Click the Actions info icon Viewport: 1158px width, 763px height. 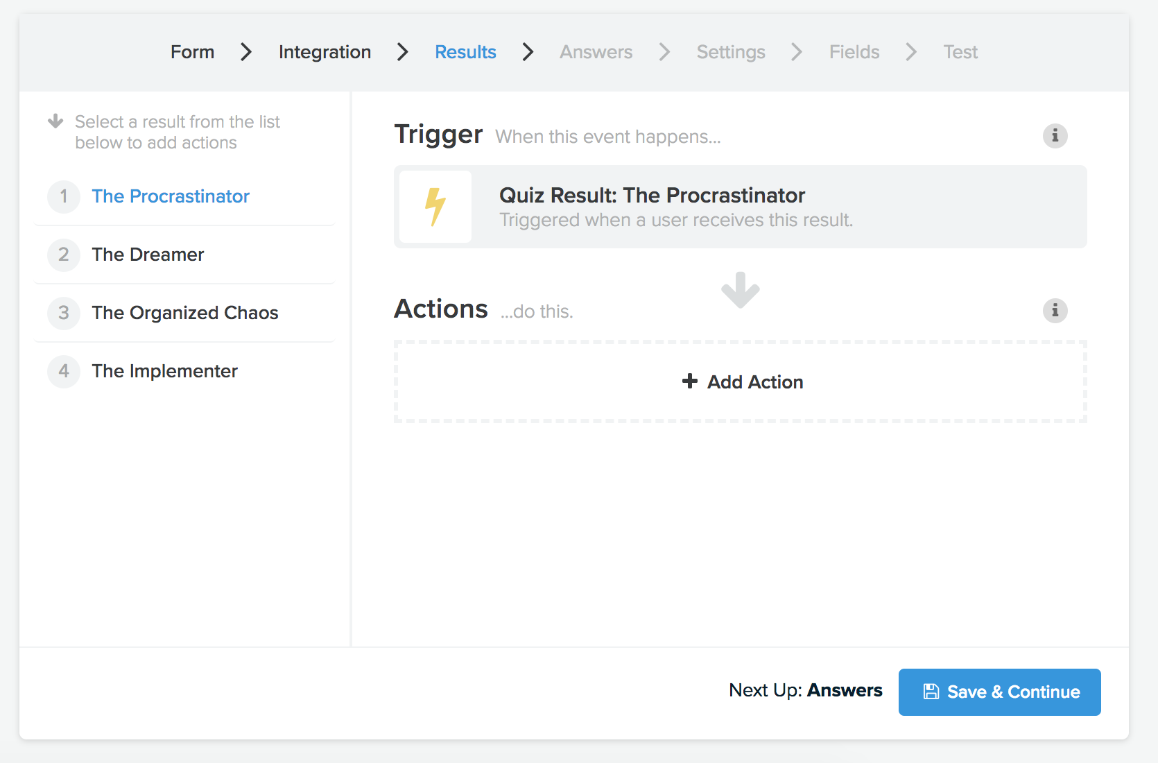(1055, 310)
